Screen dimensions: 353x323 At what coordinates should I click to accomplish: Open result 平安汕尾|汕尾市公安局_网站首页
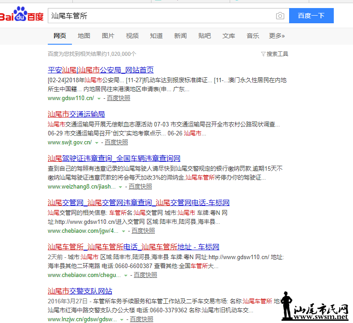click(x=101, y=70)
